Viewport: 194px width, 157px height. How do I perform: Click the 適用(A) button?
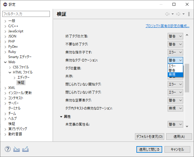179,136
